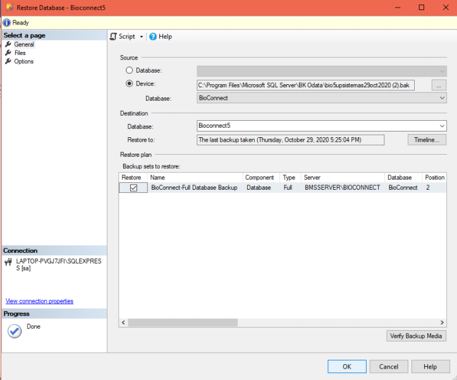The height and width of the screenshot is (380, 457).
Task: Click the Server column header
Action: tap(343, 177)
